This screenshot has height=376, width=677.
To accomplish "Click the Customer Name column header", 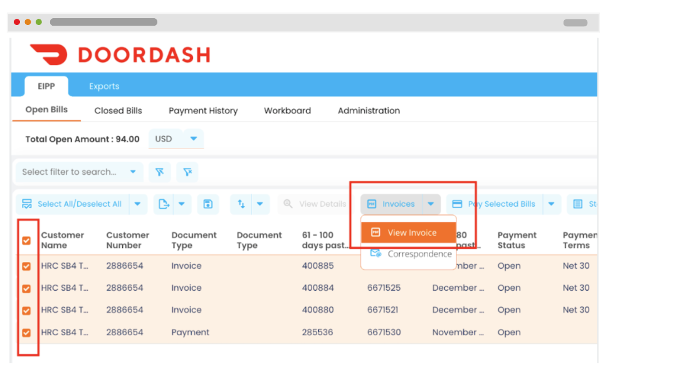I will pos(62,240).
